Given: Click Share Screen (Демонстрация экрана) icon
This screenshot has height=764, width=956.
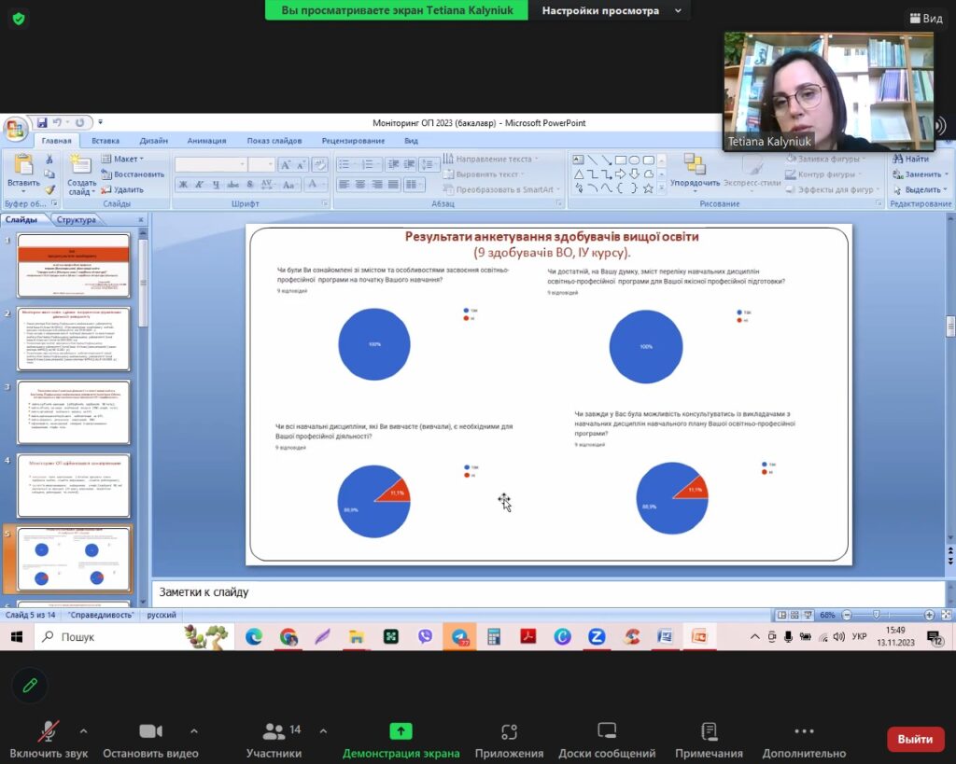Looking at the screenshot, I should pyautogui.click(x=401, y=731).
